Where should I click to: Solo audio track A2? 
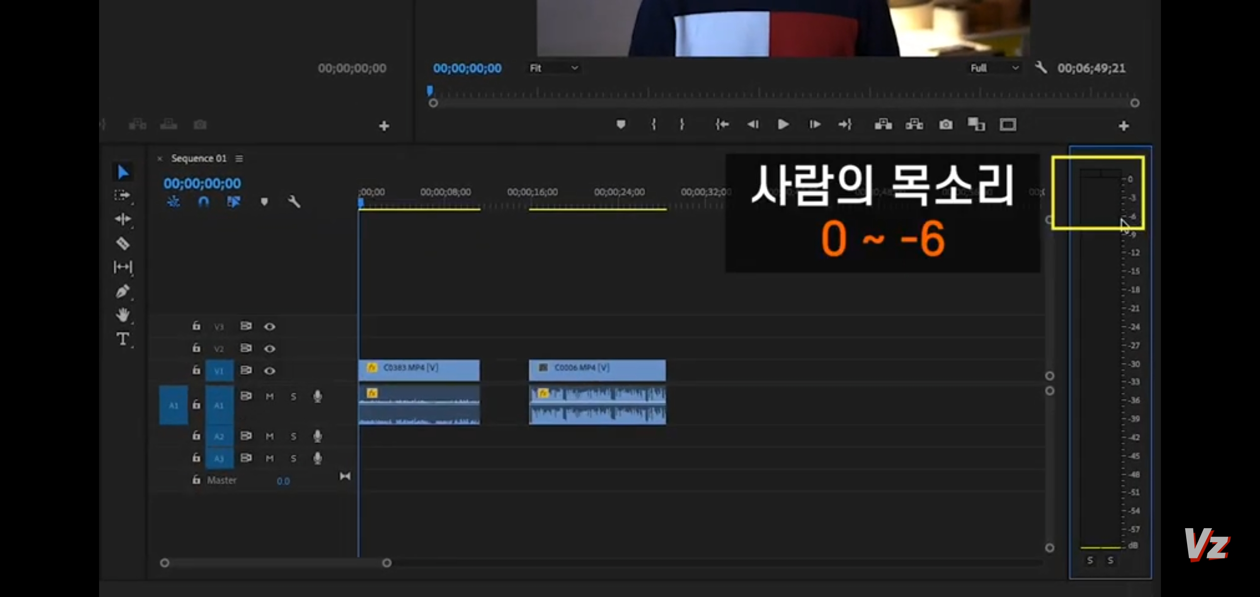click(x=293, y=436)
